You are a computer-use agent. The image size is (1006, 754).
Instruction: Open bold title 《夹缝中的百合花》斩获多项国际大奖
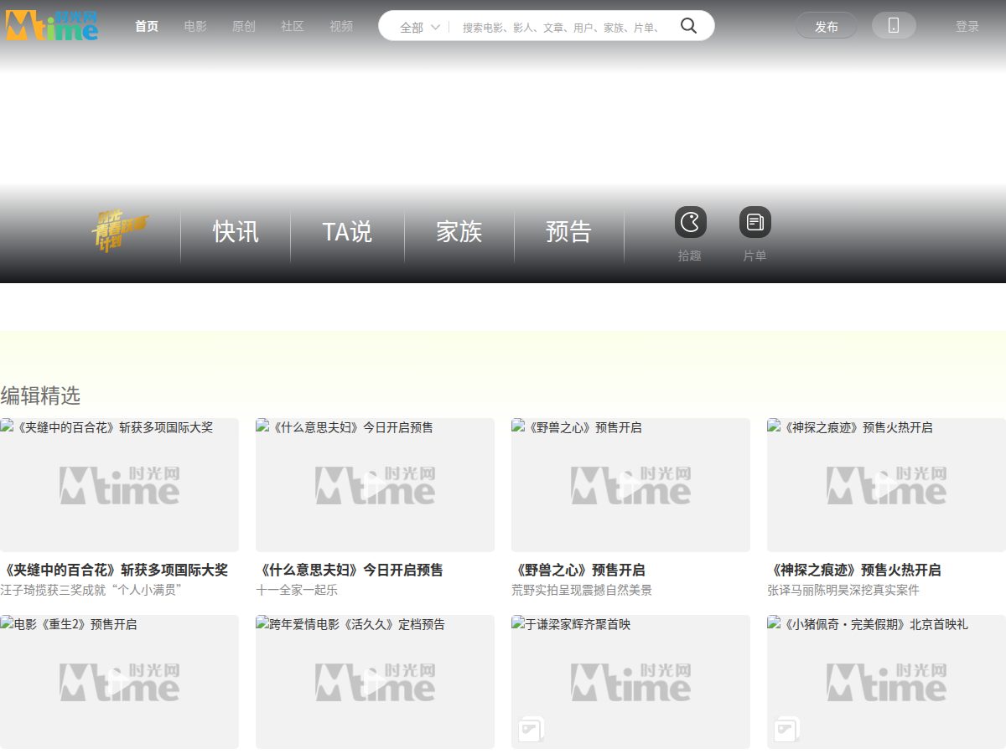coord(114,570)
